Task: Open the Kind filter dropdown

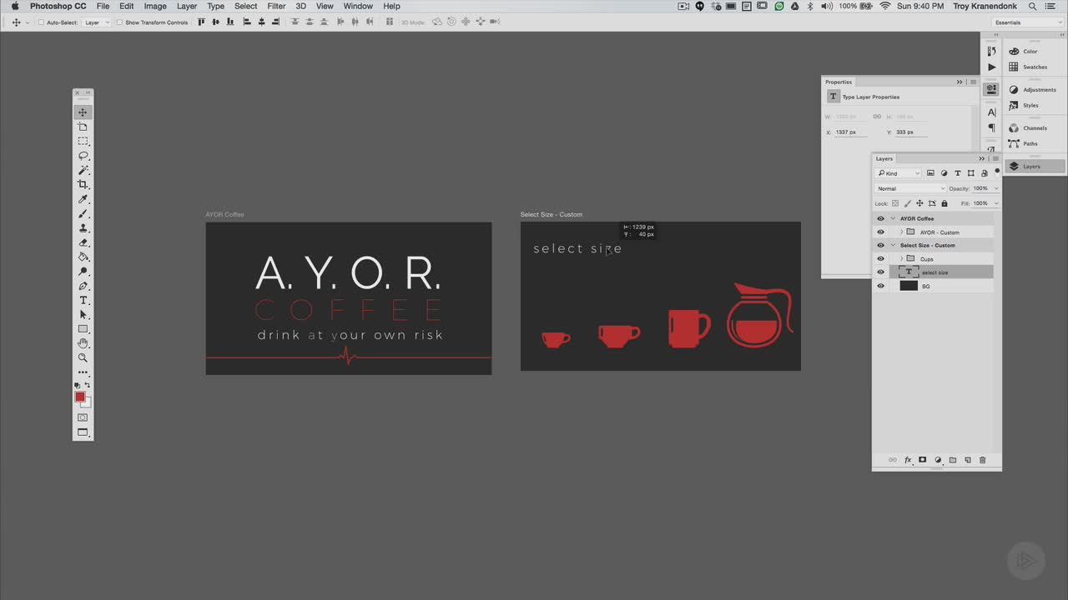Action: pyautogui.click(x=898, y=173)
